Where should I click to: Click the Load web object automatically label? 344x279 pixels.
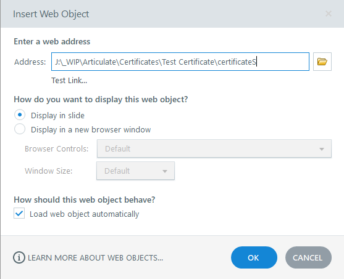tap(84, 214)
